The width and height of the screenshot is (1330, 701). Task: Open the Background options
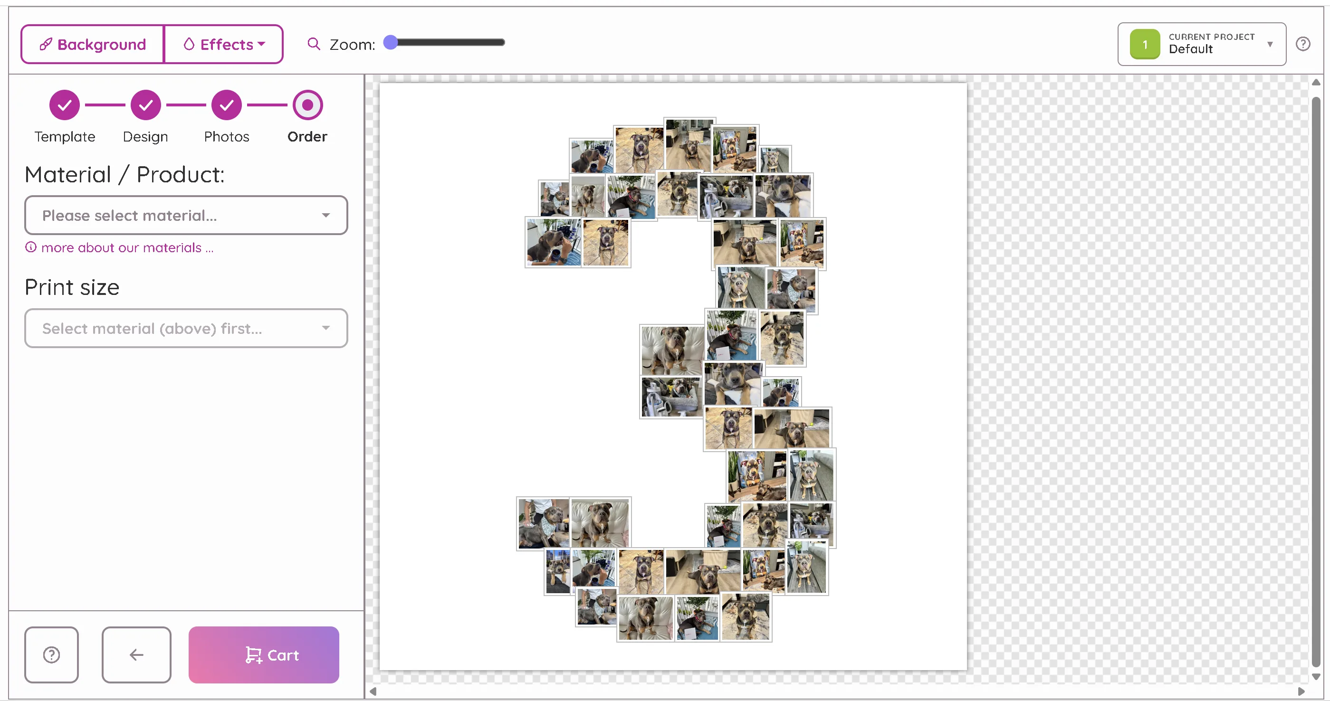click(x=92, y=44)
